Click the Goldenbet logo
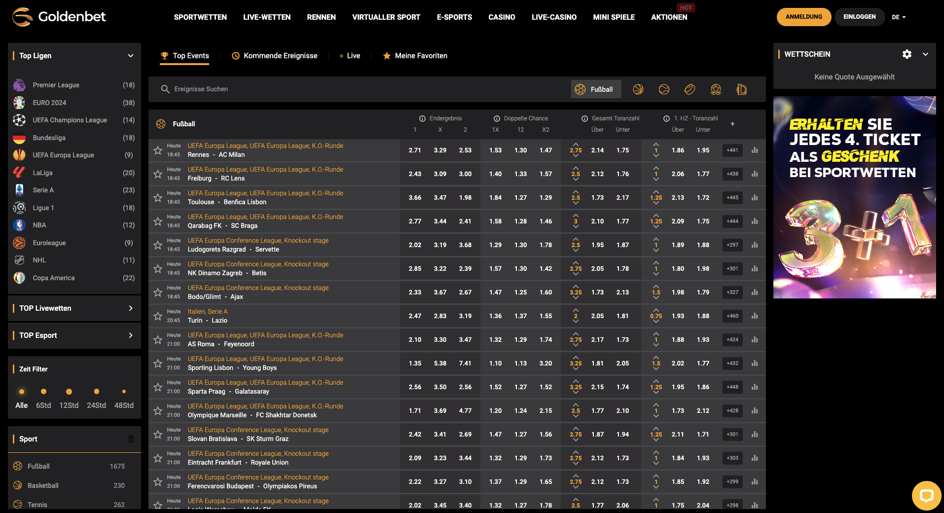This screenshot has height=513, width=944. click(59, 16)
